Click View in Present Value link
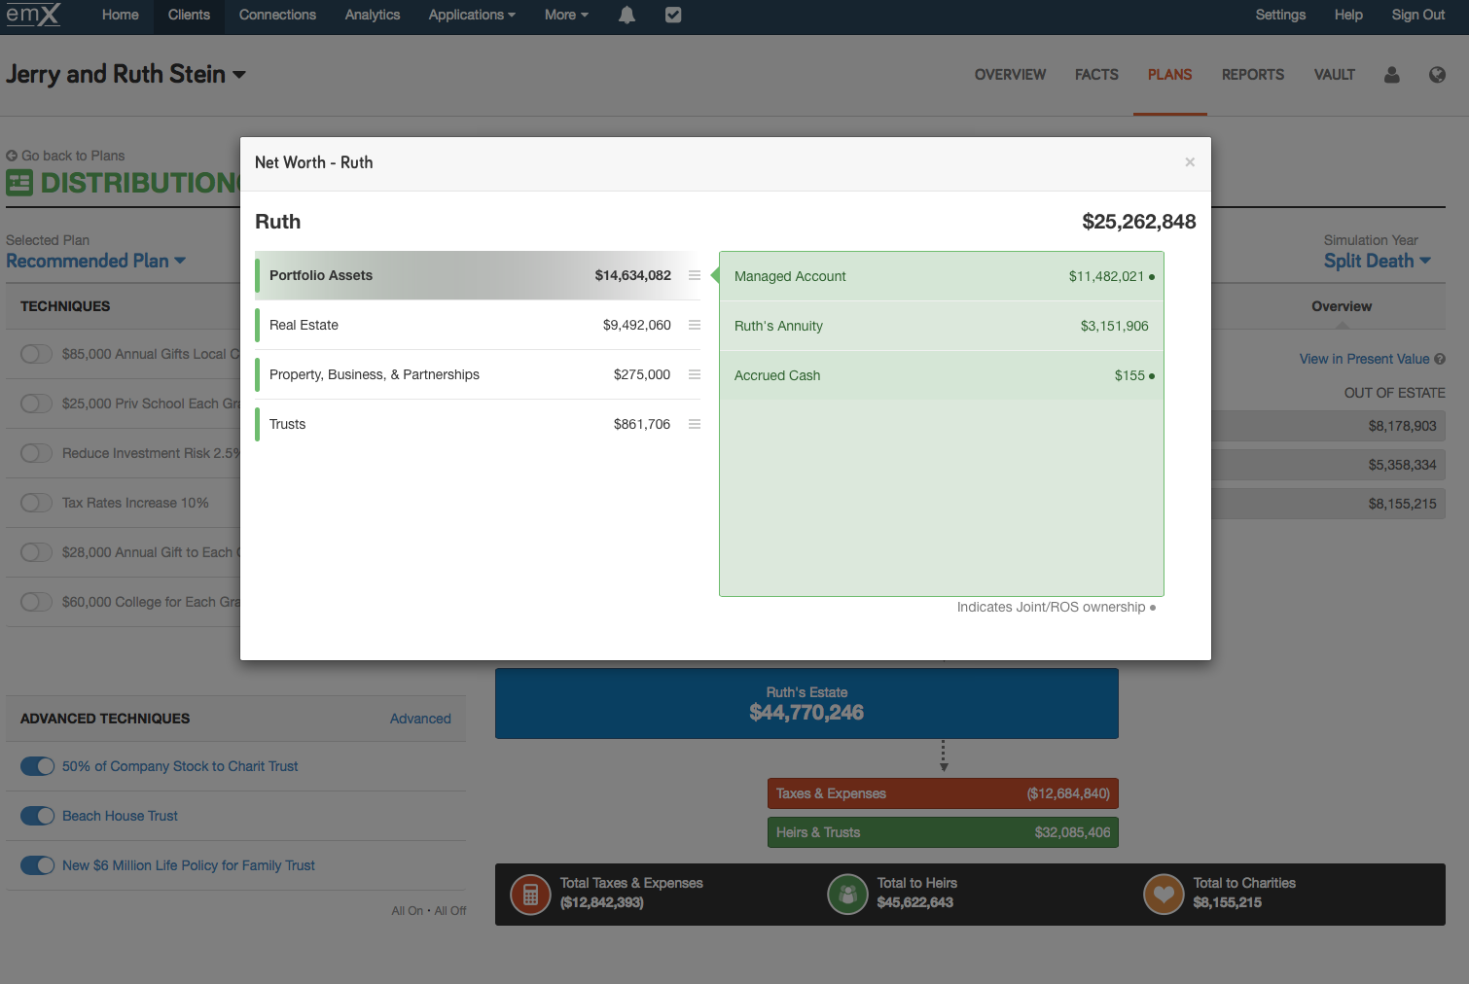 (x=1364, y=359)
